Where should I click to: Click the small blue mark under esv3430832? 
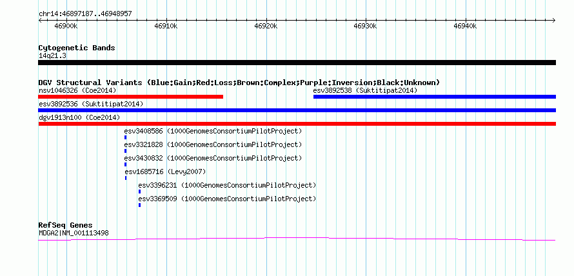(x=126, y=164)
